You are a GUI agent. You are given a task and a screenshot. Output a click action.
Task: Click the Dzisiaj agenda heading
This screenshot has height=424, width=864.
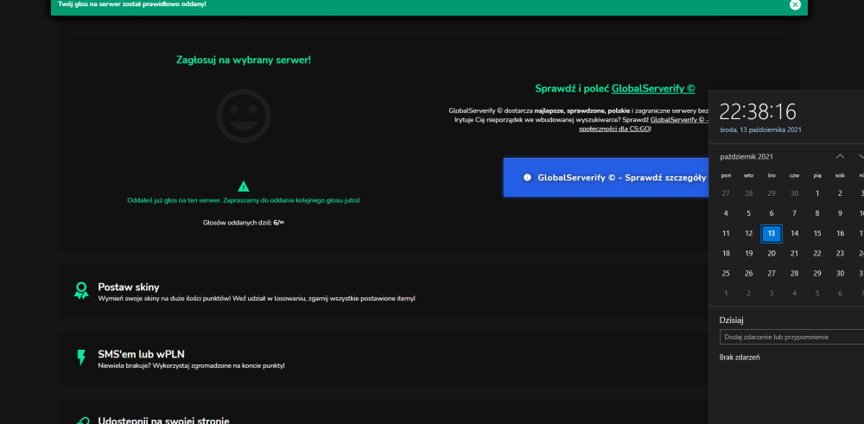(732, 320)
